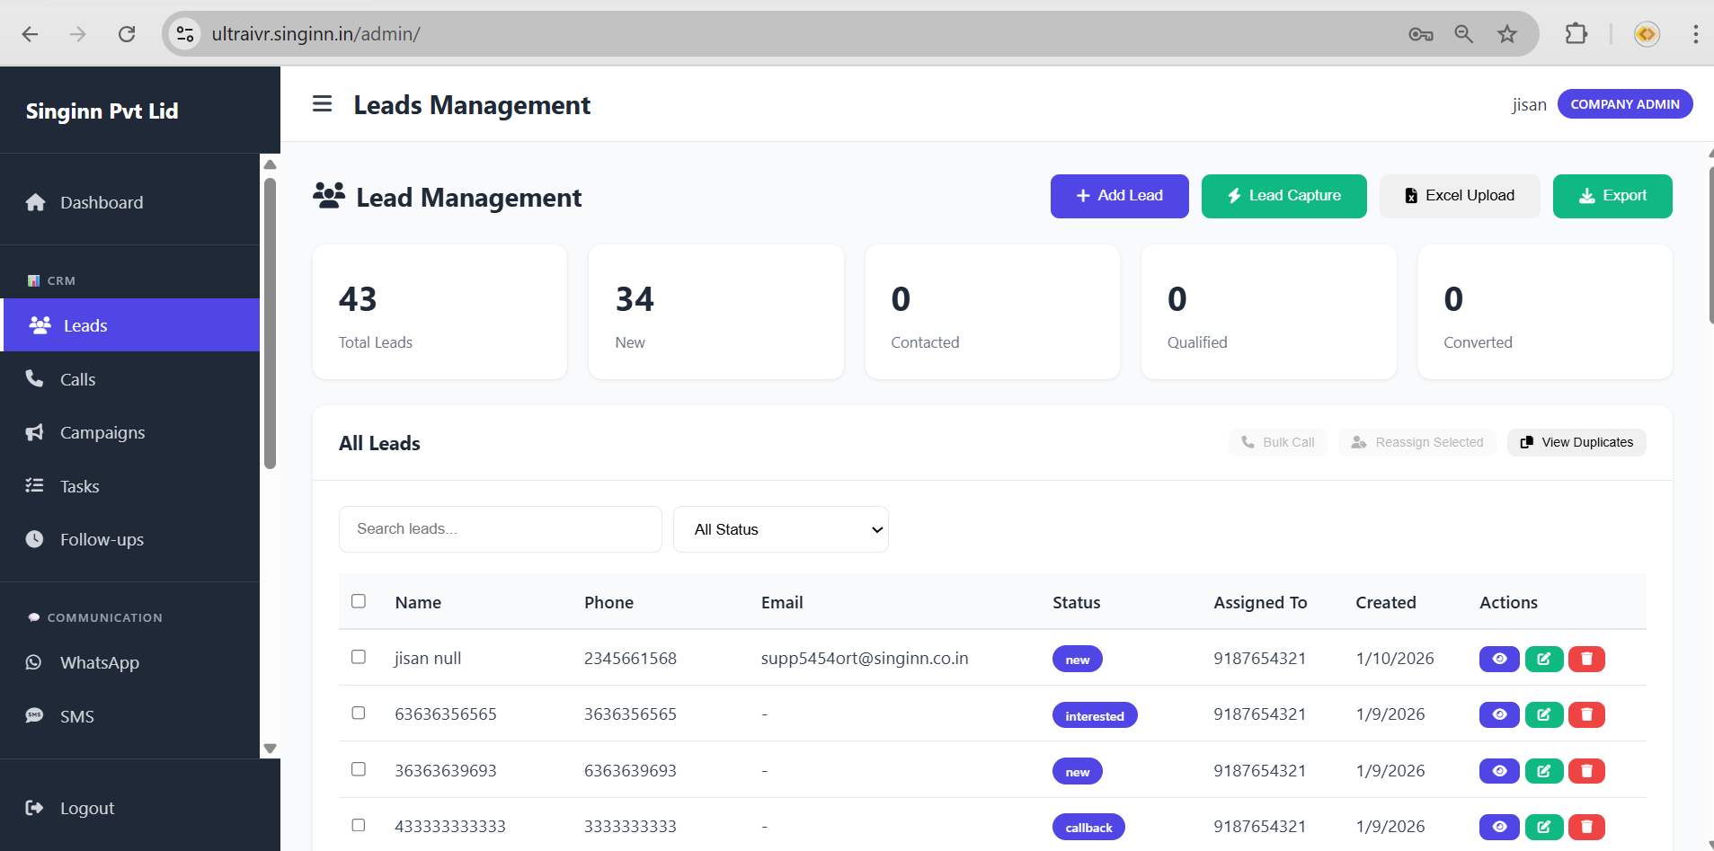
Task: Open the browser extensions puzzle icon
Action: click(x=1576, y=34)
